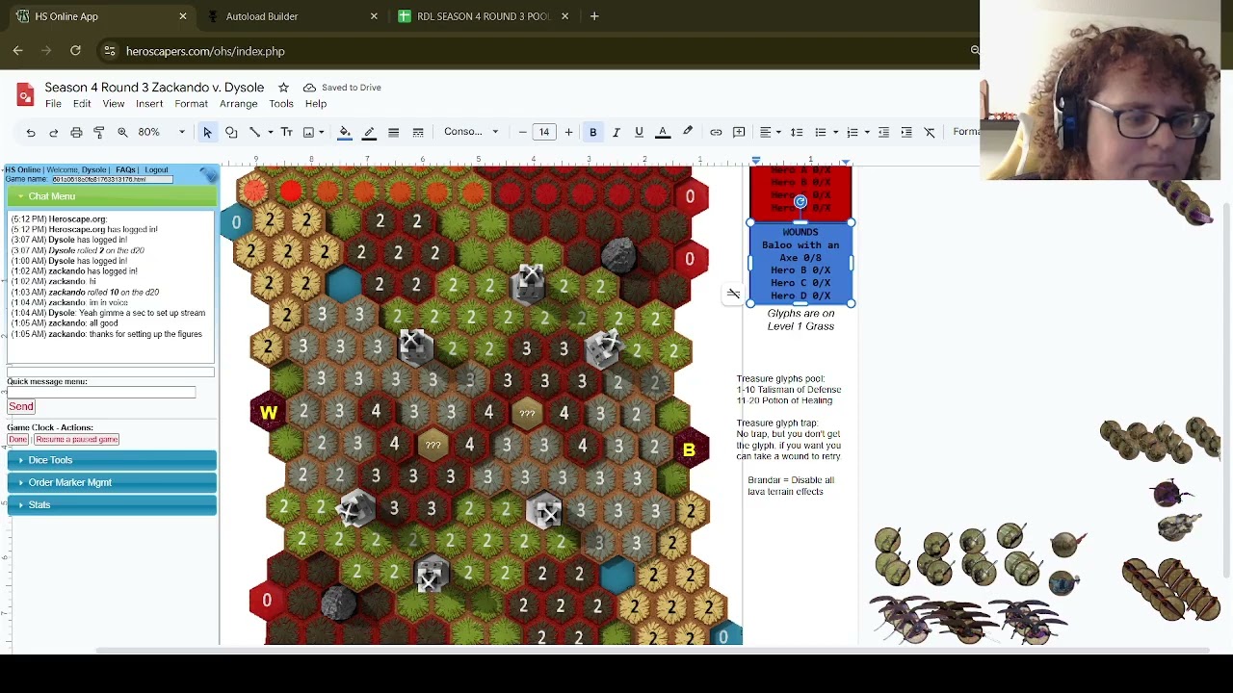Click the browser Back arrow
The width and height of the screenshot is (1233, 693).
click(18, 51)
